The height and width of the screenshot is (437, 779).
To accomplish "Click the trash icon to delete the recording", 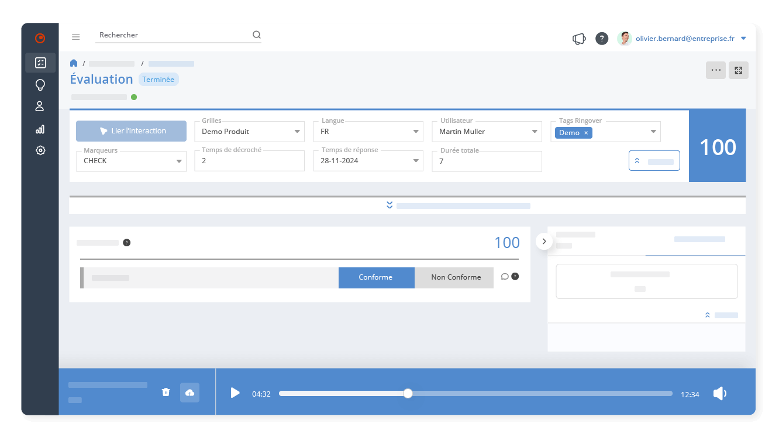I will pos(166,392).
